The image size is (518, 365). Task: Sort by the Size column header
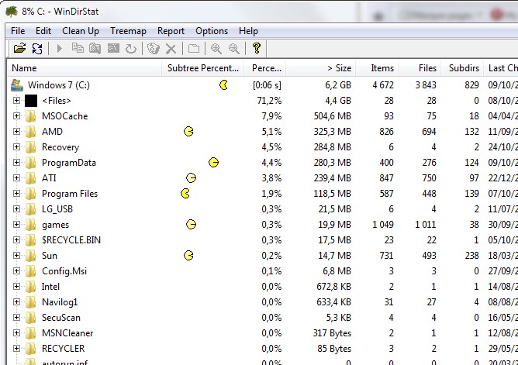click(321, 68)
